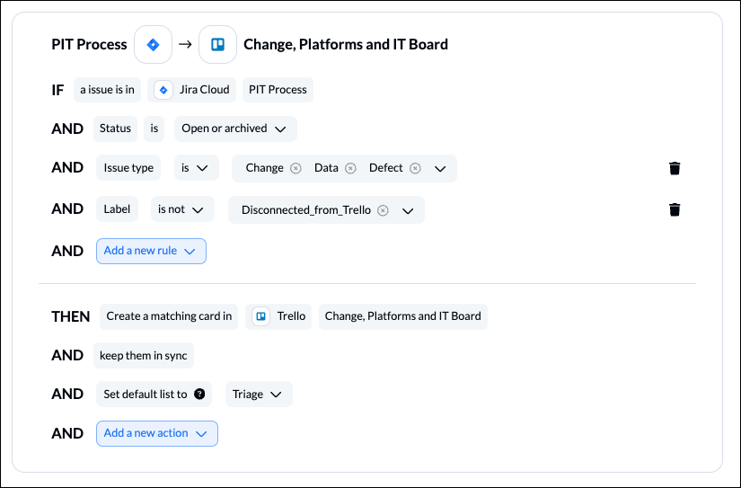Click the PIT Process project chip
The height and width of the screenshot is (488, 741).
point(278,90)
